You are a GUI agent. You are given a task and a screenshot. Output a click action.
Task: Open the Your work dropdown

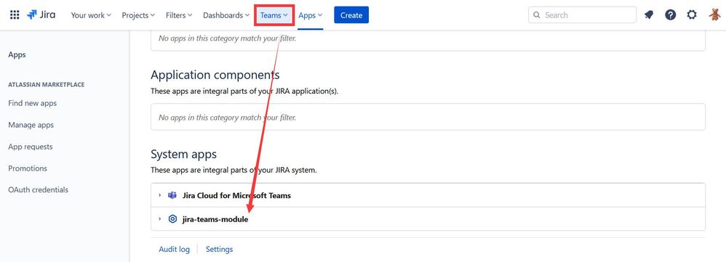(x=91, y=15)
